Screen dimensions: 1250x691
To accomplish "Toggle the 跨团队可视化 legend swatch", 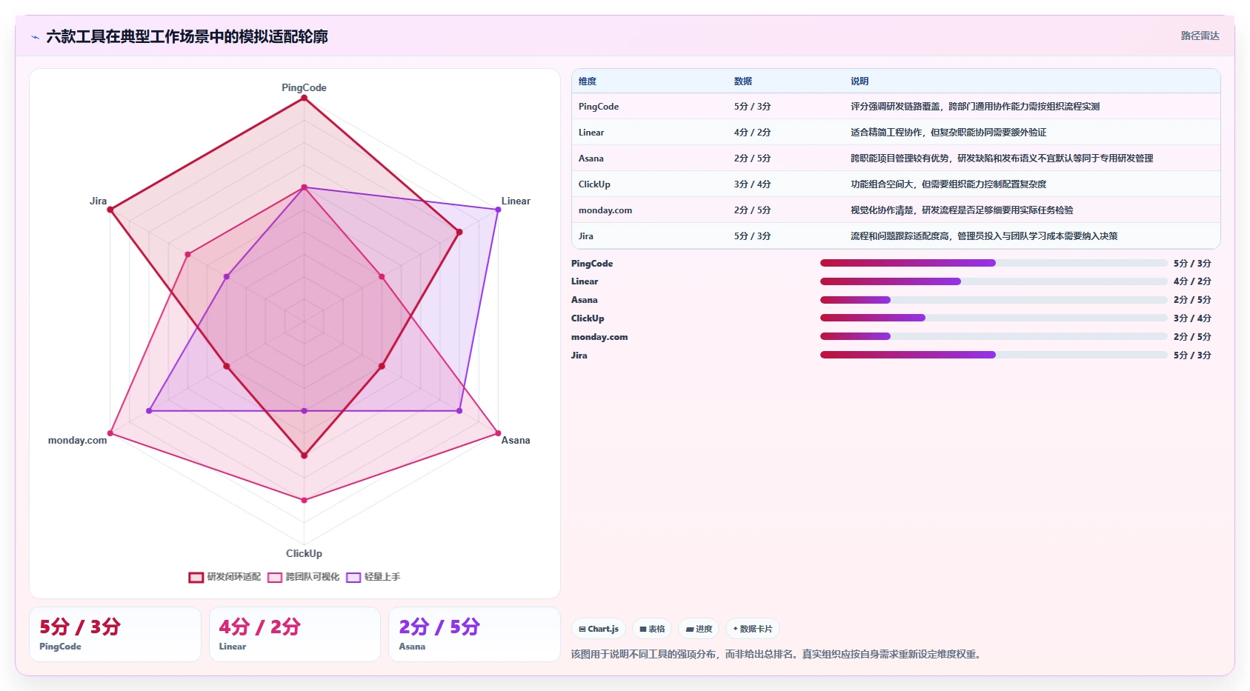I will pyautogui.click(x=275, y=577).
